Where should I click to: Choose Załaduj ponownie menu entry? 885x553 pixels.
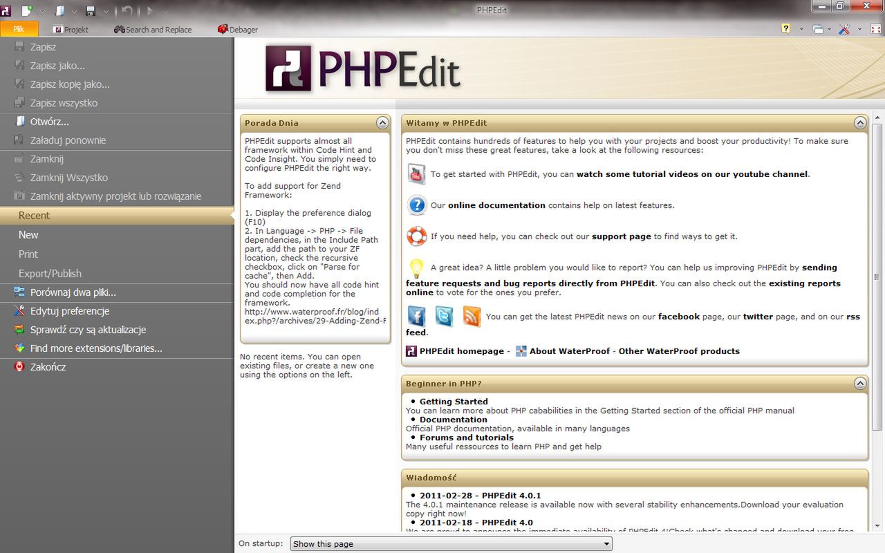(x=117, y=140)
